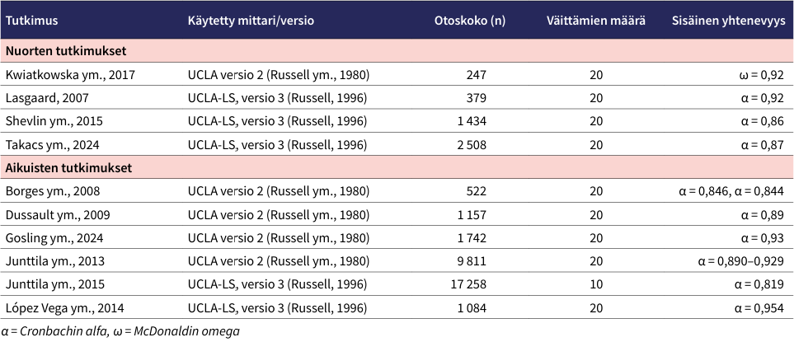Select the Lasgaard, 2007 study cell
Screen dimensions: 794x342
(x=49, y=97)
